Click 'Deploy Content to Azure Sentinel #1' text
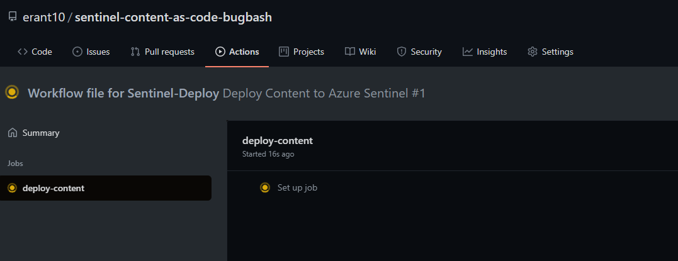Image resolution: width=678 pixels, height=261 pixels. click(324, 93)
